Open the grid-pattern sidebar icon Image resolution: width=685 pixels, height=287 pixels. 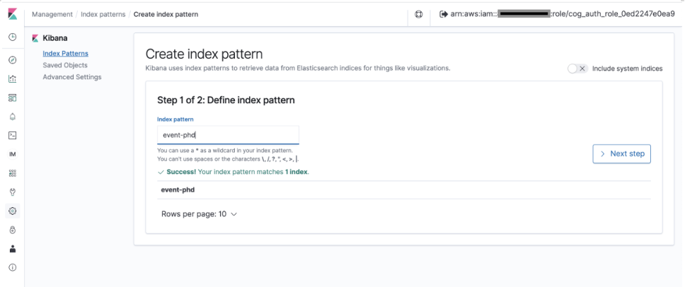(x=12, y=174)
